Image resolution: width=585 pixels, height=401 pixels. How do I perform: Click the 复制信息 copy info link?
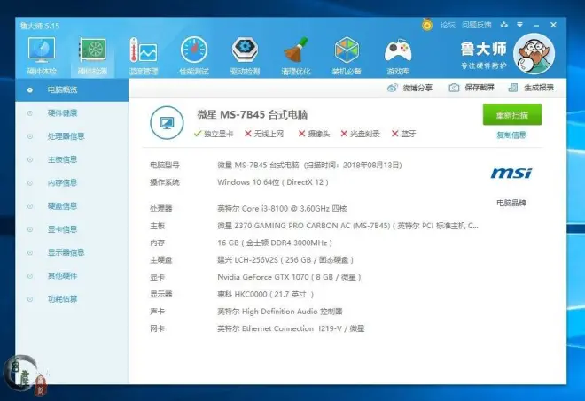511,135
